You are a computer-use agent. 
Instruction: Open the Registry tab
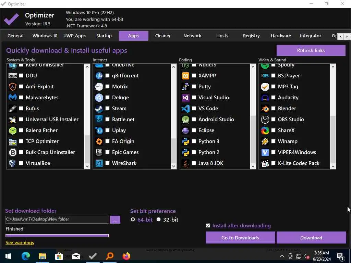point(251,36)
